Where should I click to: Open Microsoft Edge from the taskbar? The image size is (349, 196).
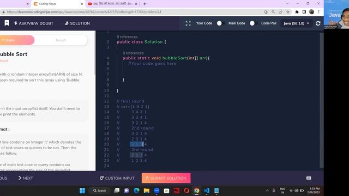click(x=136, y=191)
